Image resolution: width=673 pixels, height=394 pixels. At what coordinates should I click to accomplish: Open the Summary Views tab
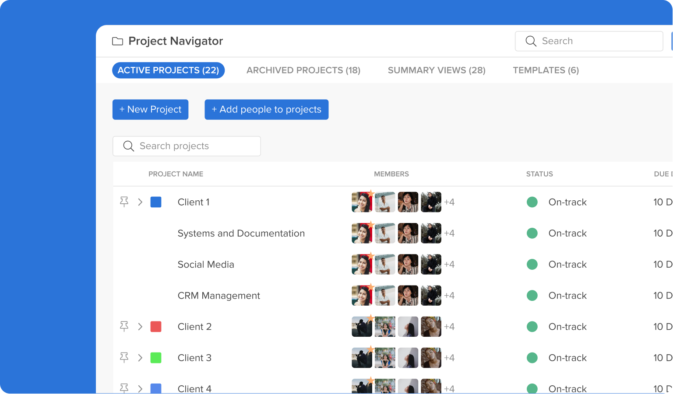pyautogui.click(x=437, y=70)
